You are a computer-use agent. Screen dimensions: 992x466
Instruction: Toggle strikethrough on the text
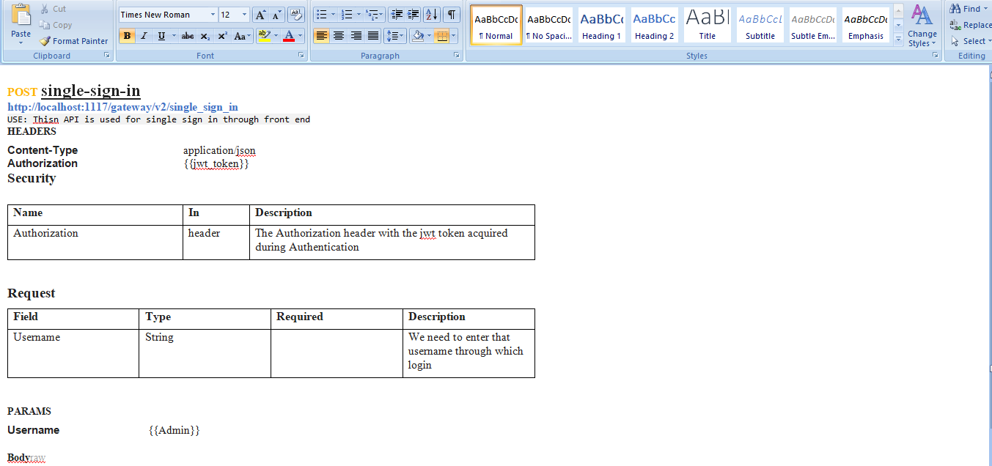[x=188, y=36]
